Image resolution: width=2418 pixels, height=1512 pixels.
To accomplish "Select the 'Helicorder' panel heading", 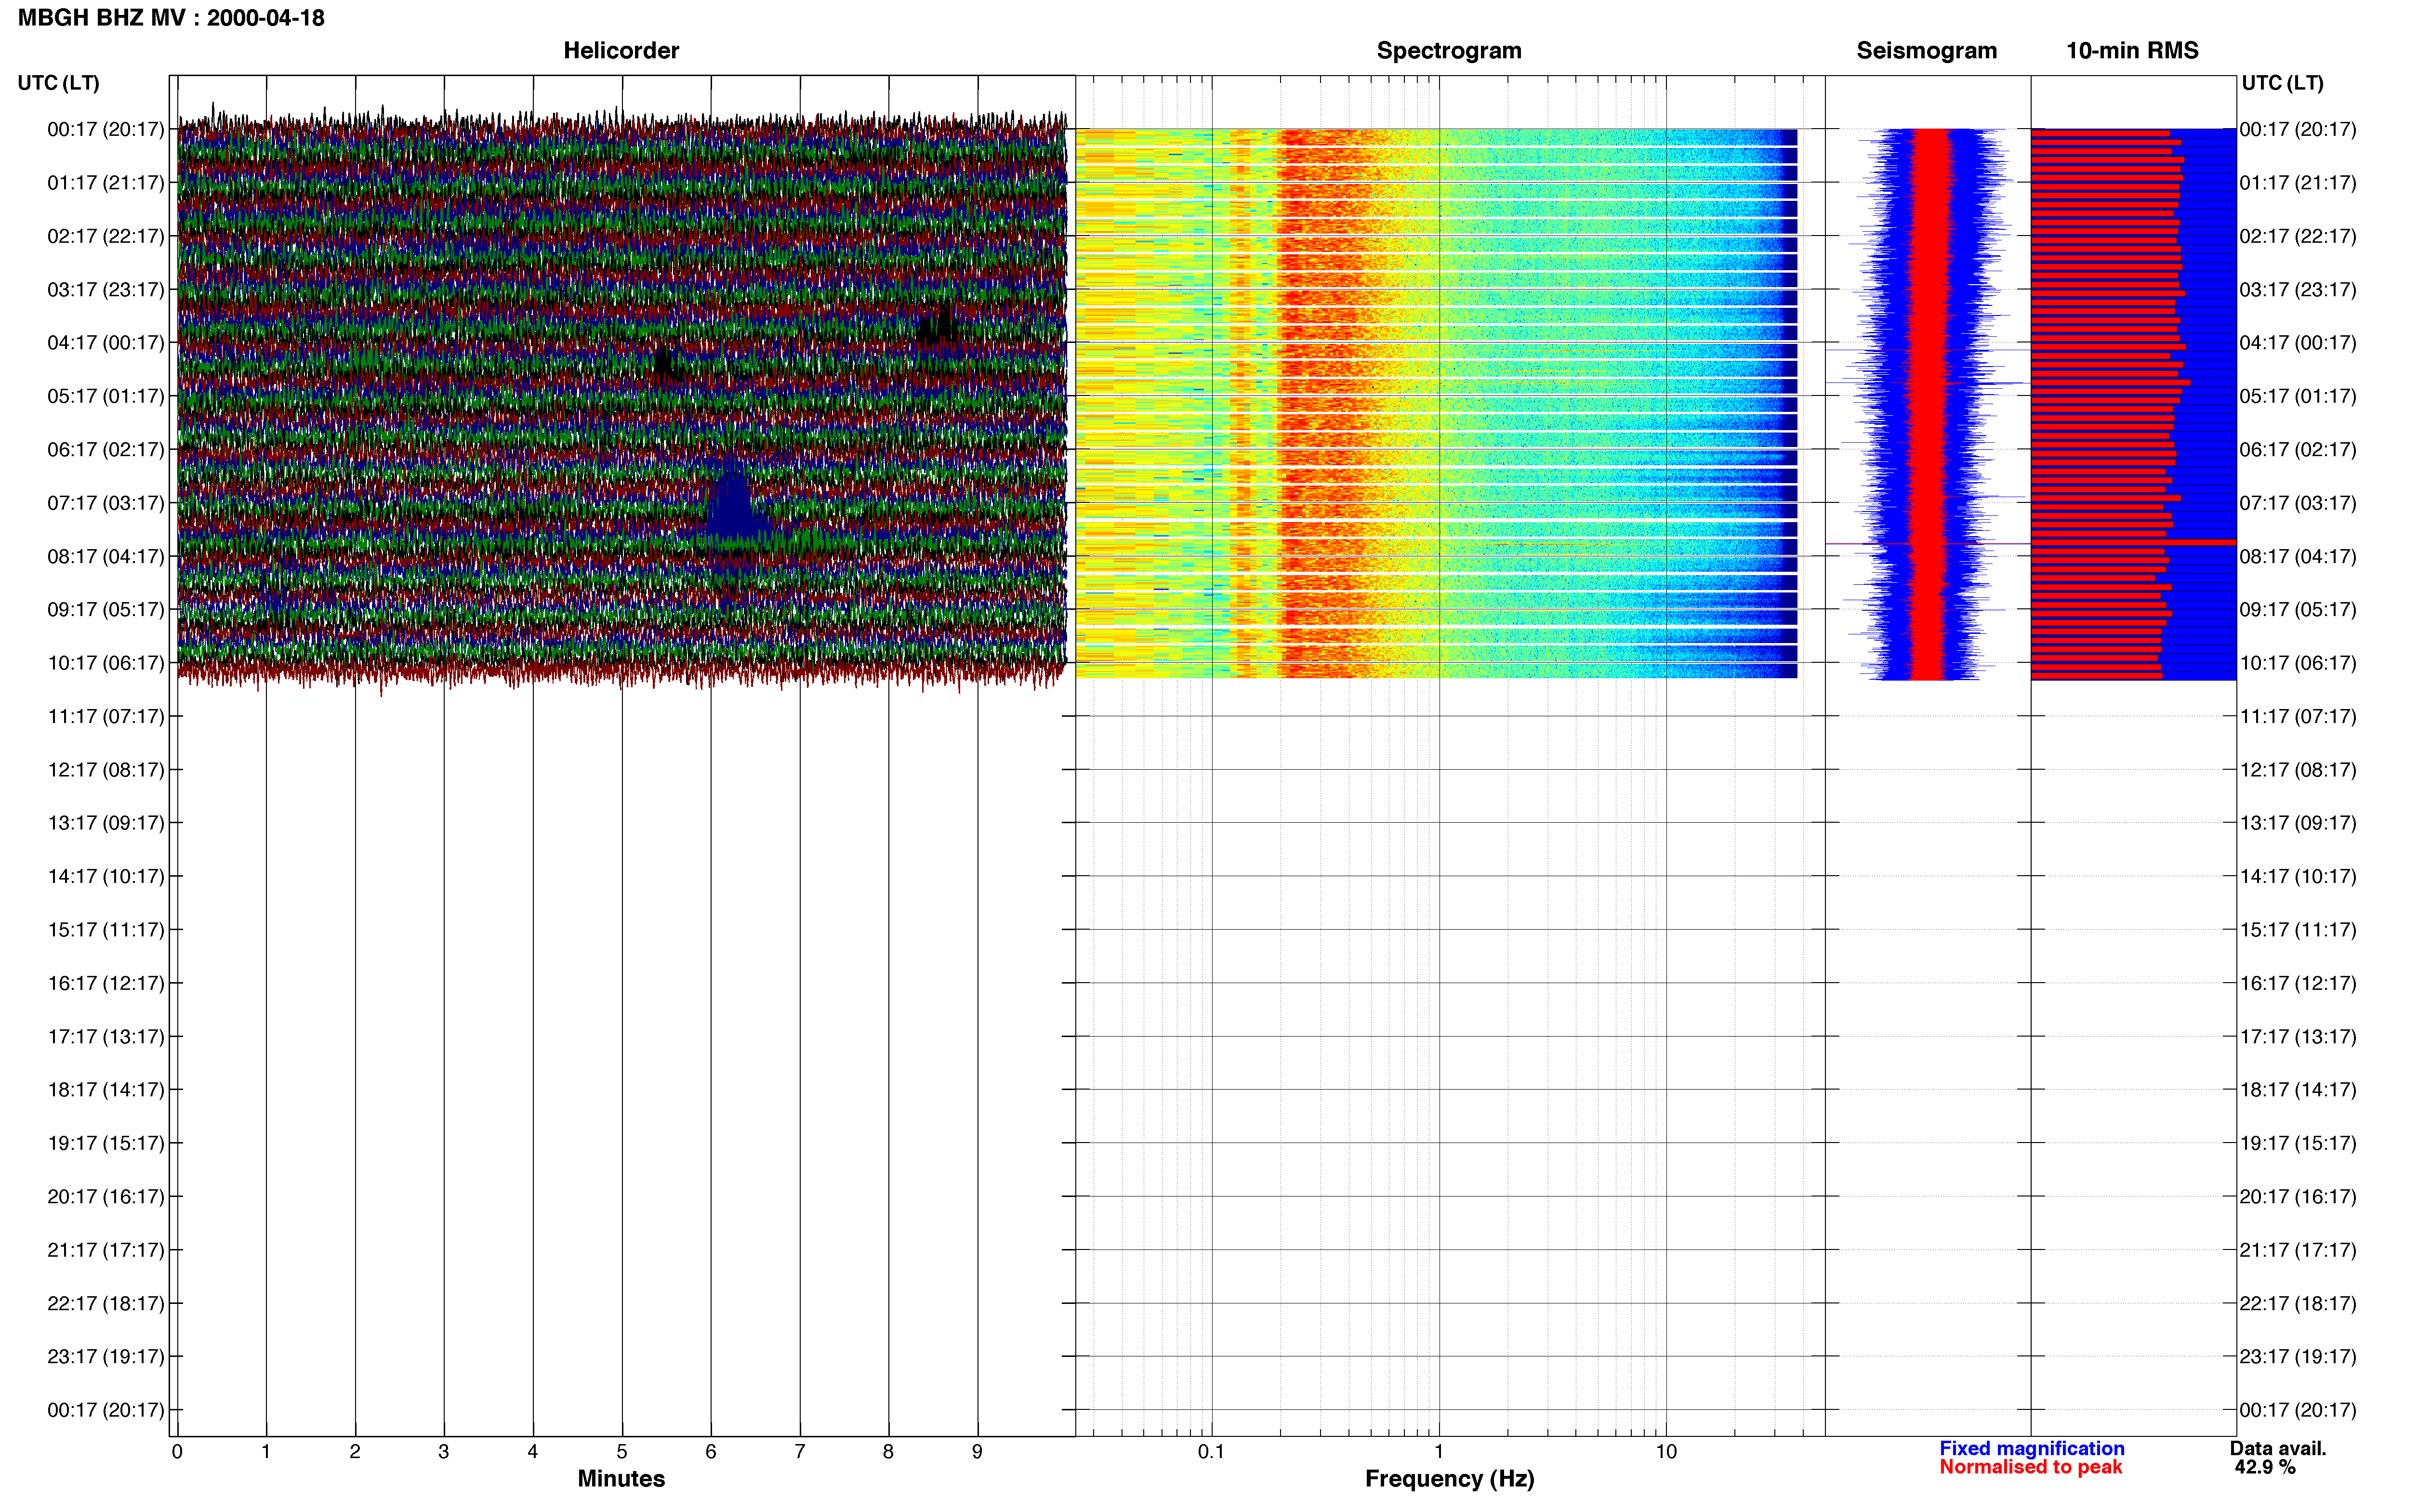I will (x=621, y=50).
